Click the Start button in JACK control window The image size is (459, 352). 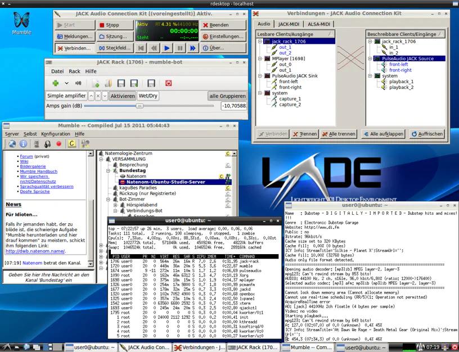tap(75, 25)
